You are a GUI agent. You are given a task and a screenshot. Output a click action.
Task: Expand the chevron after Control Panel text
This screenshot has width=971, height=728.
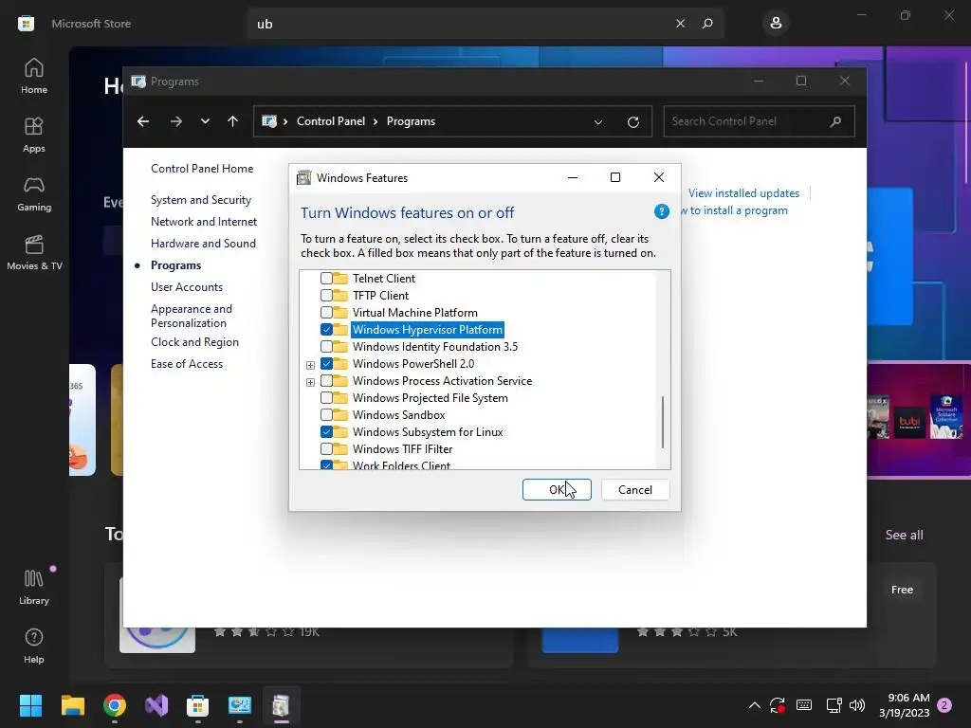pyautogui.click(x=376, y=121)
